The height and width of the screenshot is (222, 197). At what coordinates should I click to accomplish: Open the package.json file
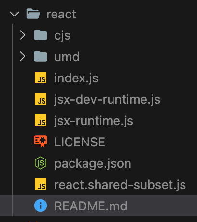pos(93,164)
